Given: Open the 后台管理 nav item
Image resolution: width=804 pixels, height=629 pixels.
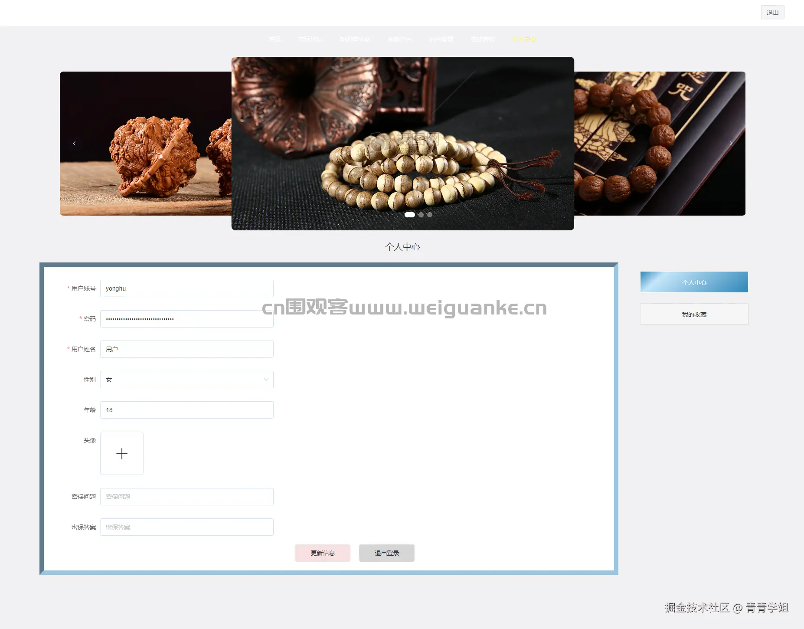Looking at the screenshot, I should click(441, 39).
